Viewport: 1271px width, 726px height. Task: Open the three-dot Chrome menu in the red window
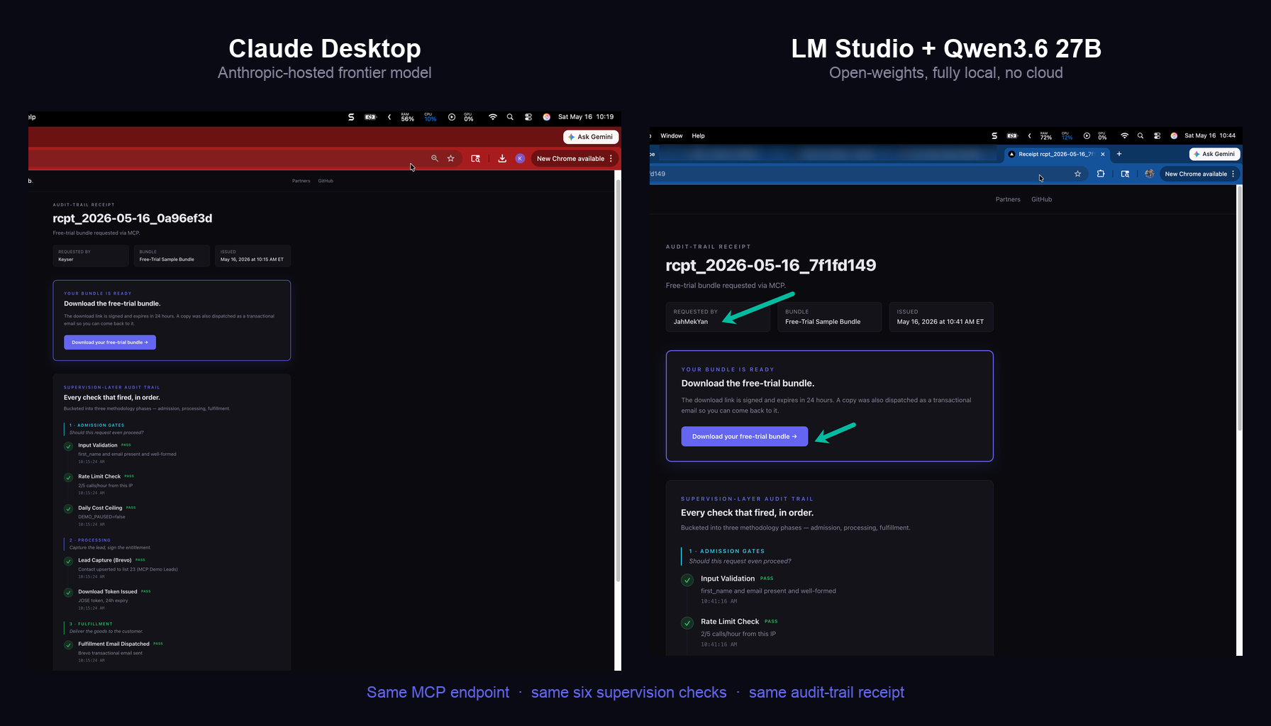[611, 158]
